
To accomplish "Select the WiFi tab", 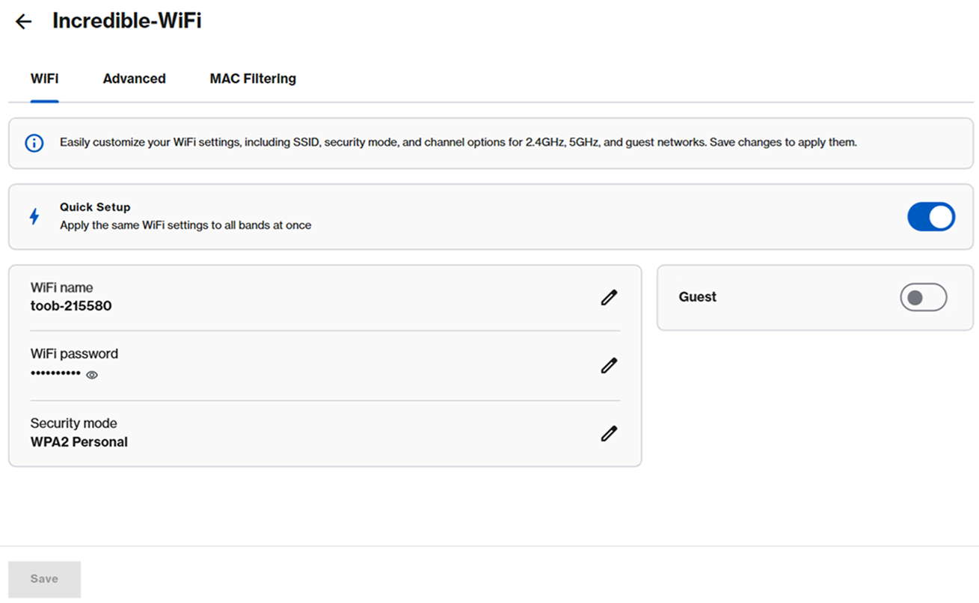I will [x=43, y=78].
